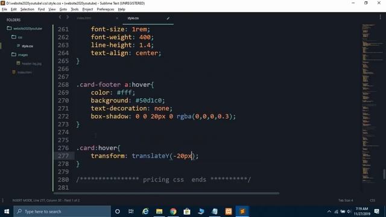This screenshot has width=386, height=217.
Task: Open network status in the system tray
Action: click(x=336, y=212)
